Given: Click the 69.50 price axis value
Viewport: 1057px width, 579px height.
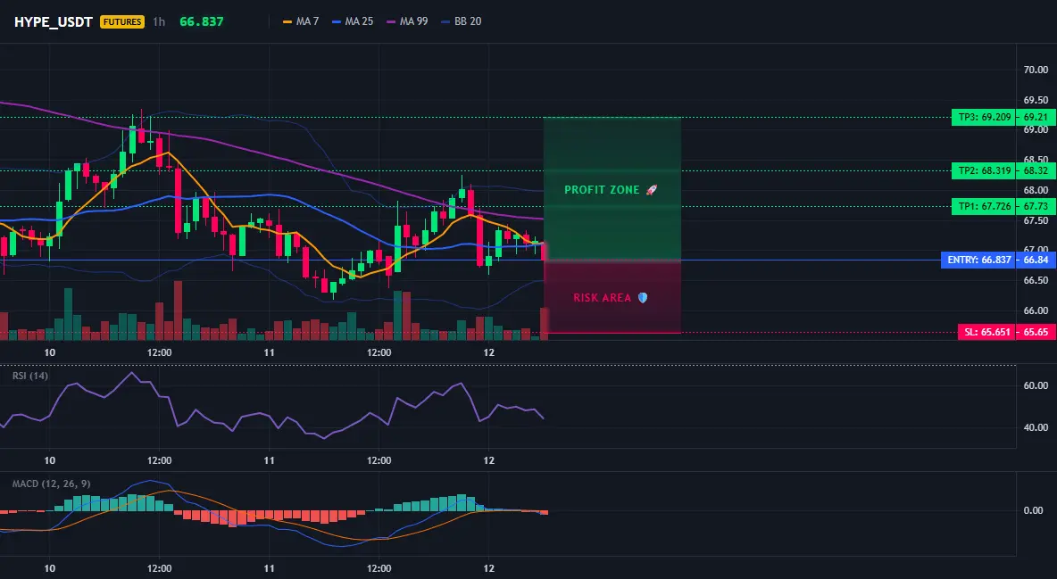Looking at the screenshot, I should click(1036, 100).
